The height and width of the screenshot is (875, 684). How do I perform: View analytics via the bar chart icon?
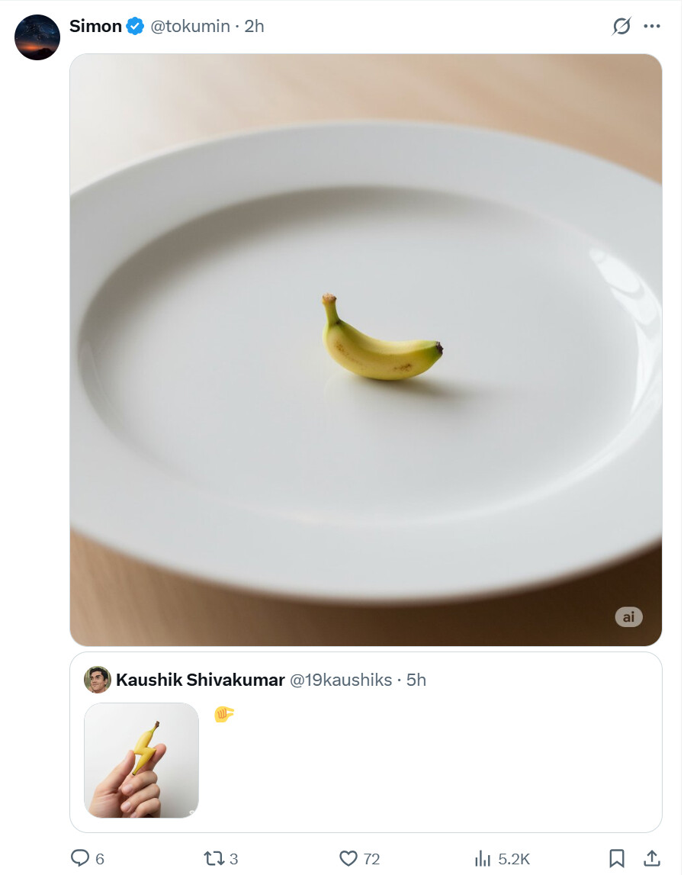[483, 858]
